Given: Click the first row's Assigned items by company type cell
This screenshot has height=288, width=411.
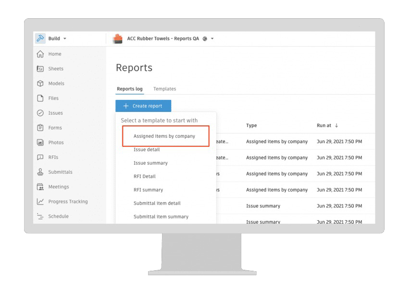Looking at the screenshot, I should click(x=277, y=142).
